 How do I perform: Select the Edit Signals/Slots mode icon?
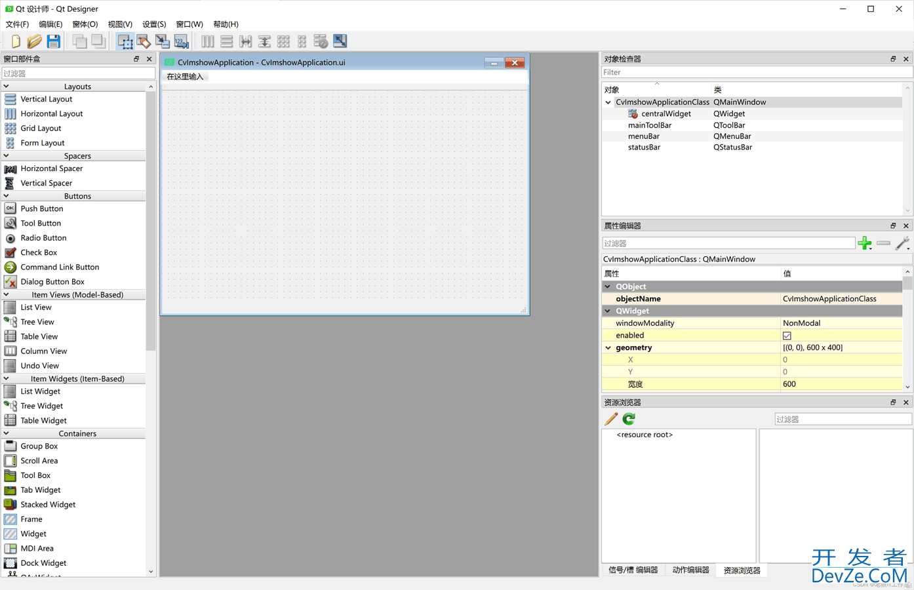(144, 41)
